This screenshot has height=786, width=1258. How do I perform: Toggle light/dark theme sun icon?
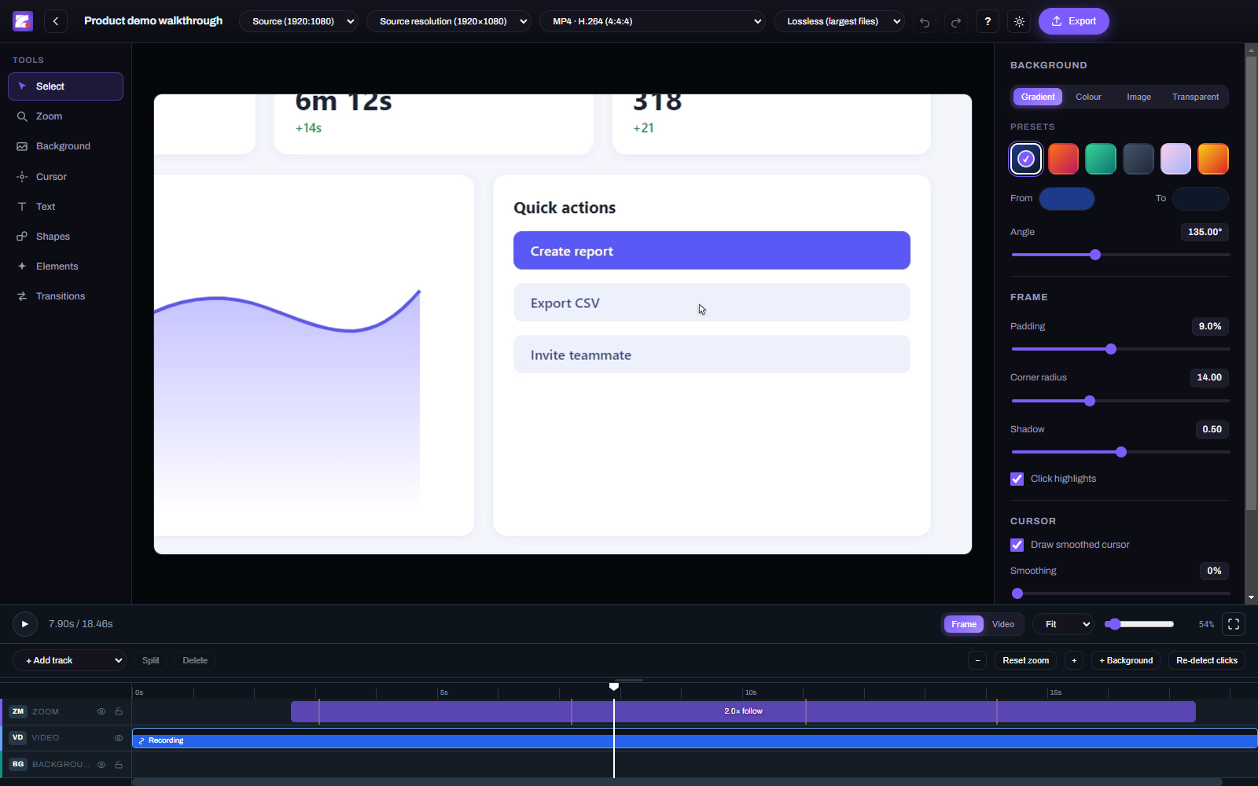[x=1019, y=21]
